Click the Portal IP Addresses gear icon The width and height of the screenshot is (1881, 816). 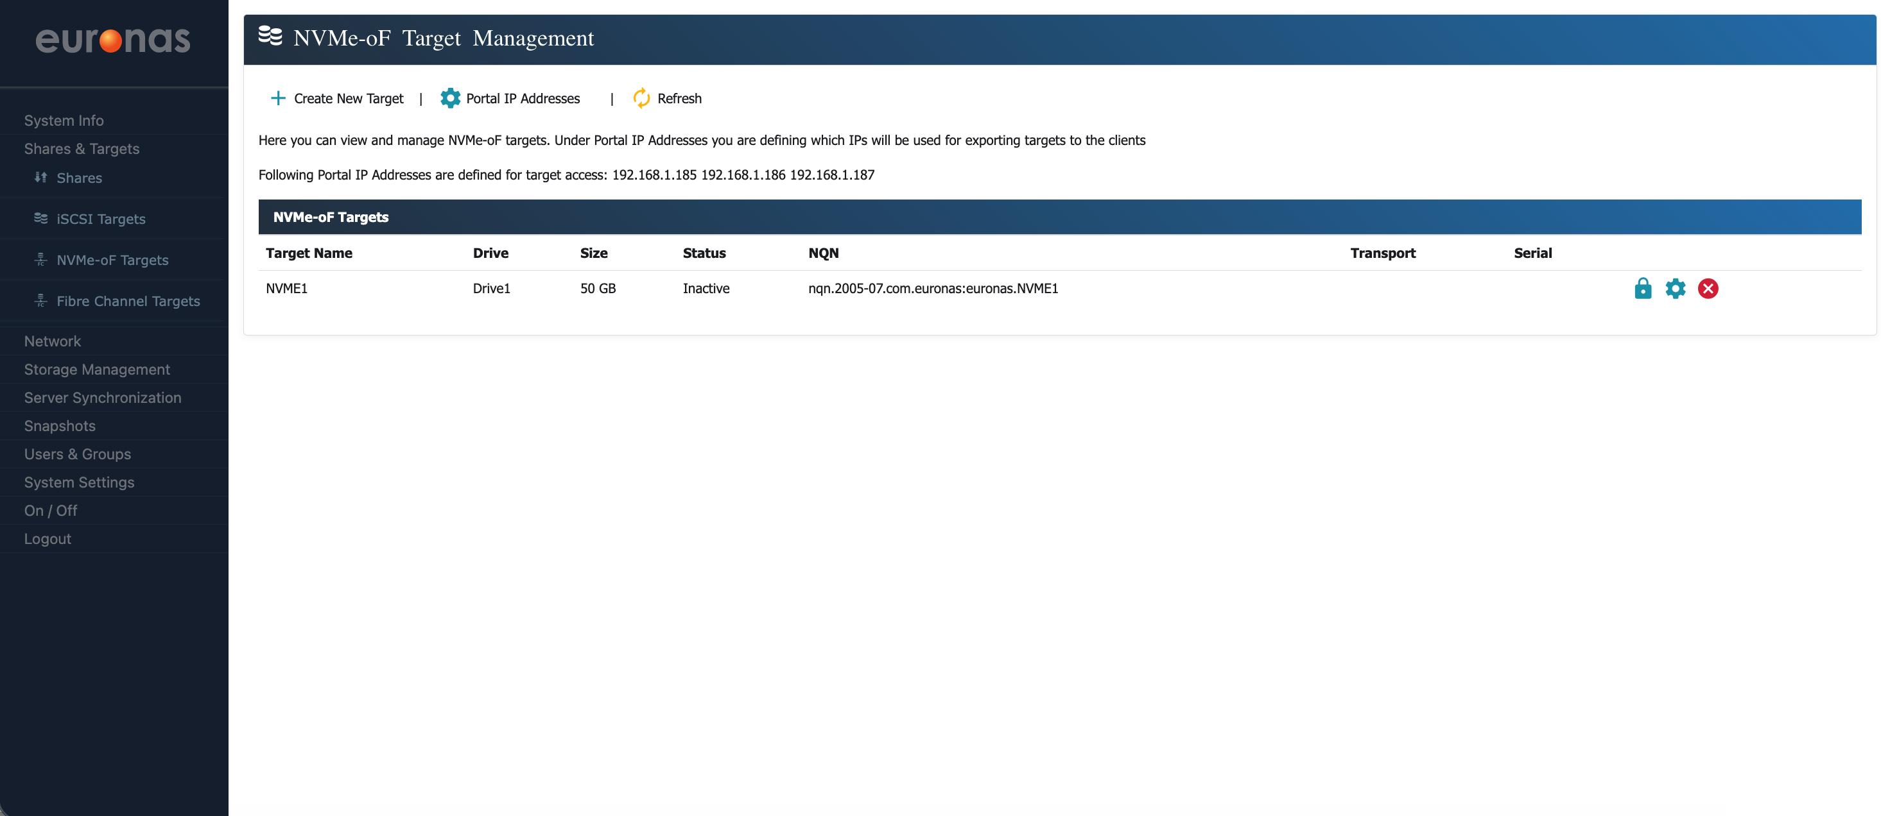(450, 98)
